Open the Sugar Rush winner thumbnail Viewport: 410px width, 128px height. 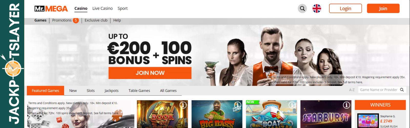pyautogui.click(x=368, y=121)
